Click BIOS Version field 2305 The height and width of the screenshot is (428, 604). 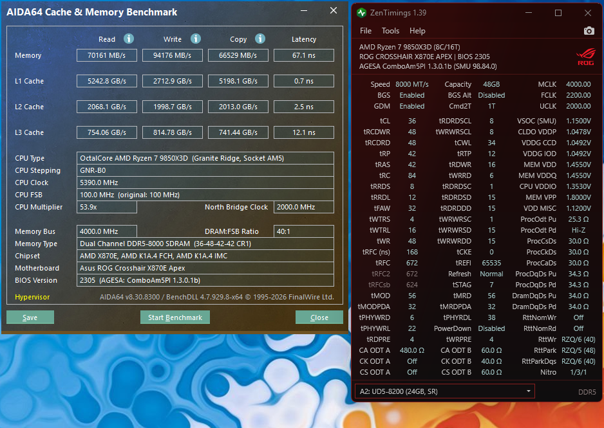click(205, 280)
